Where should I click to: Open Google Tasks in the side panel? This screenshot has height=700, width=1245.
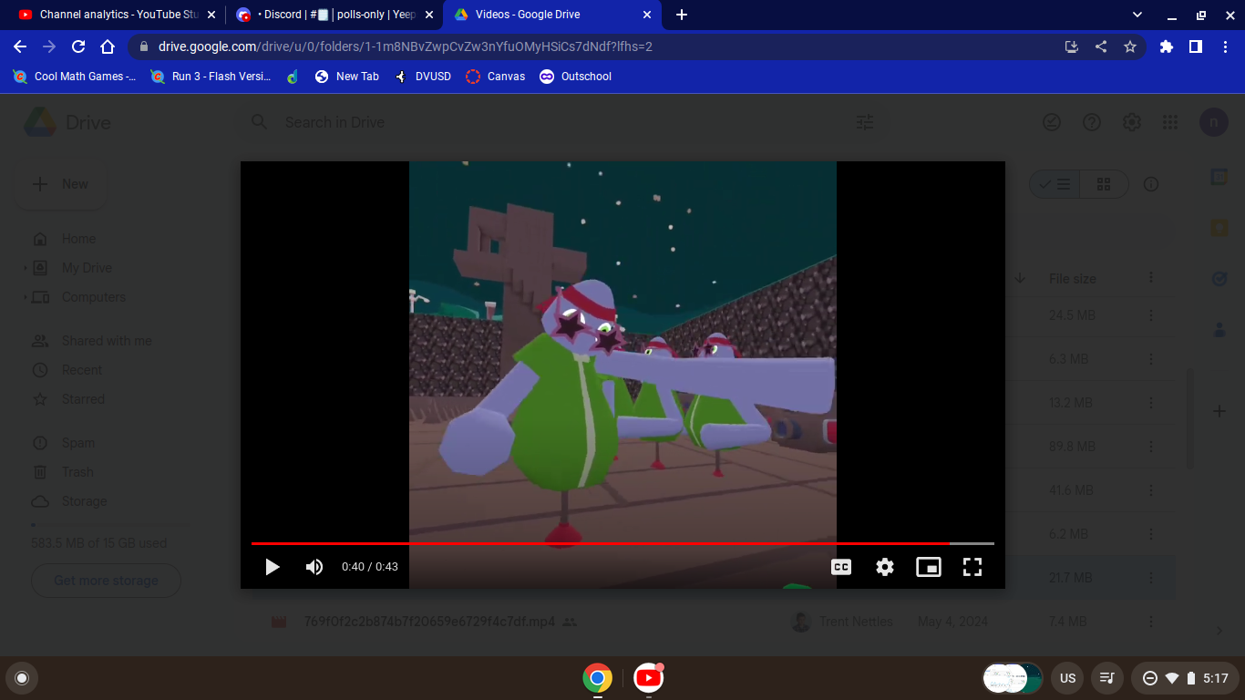point(1219,279)
